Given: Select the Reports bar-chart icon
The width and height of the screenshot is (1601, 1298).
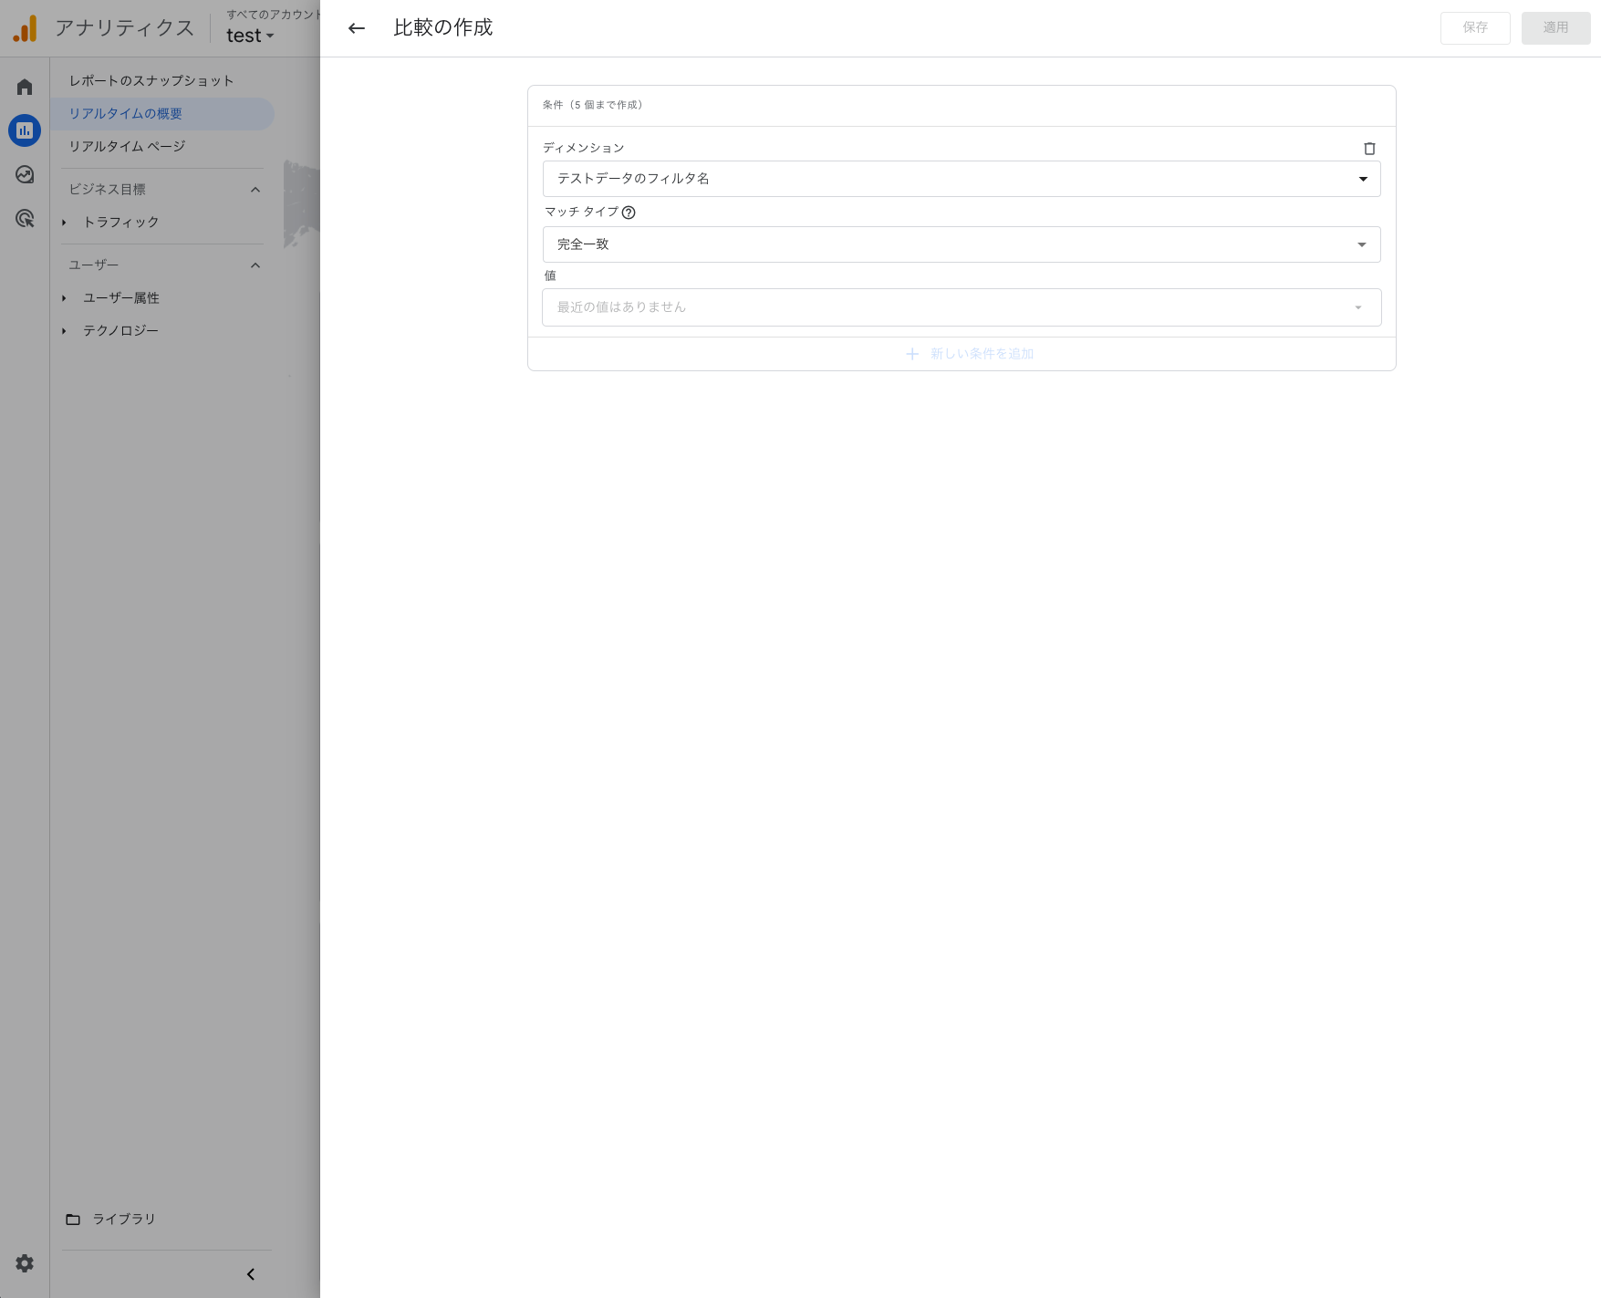Looking at the screenshot, I should (x=24, y=130).
